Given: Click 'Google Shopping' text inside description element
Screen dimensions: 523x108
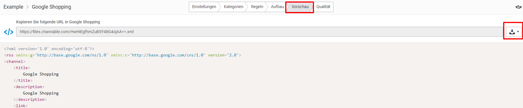Looking at the screenshot, I should click(41, 93).
